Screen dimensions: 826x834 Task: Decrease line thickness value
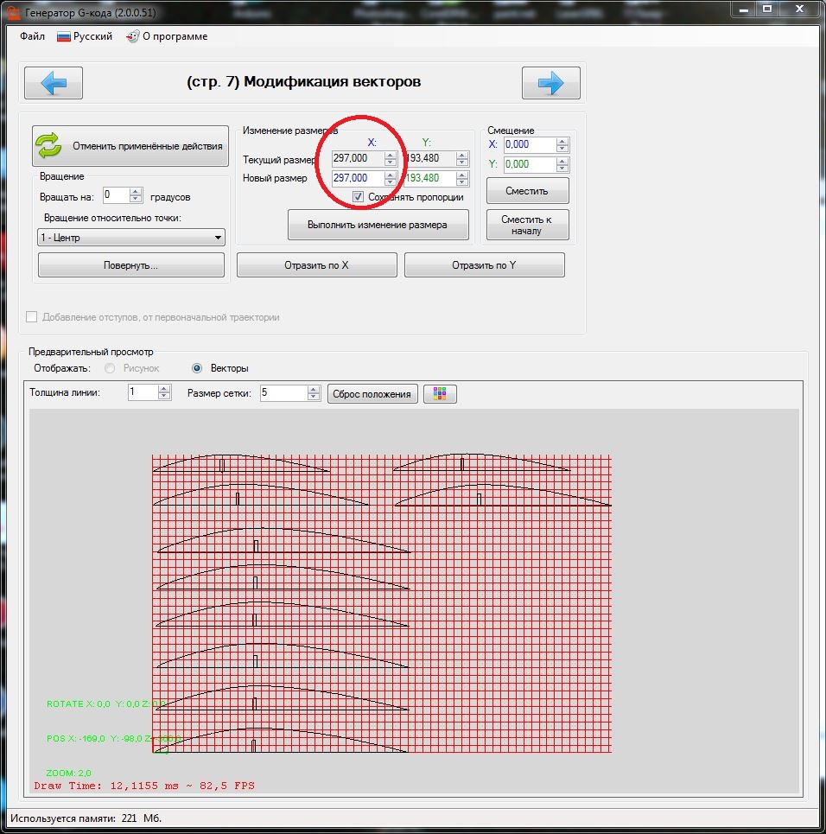coord(164,396)
